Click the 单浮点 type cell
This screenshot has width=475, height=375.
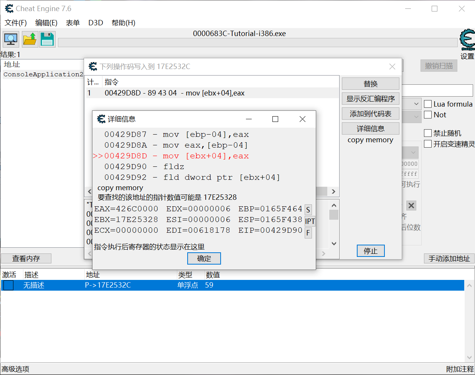[188, 285]
